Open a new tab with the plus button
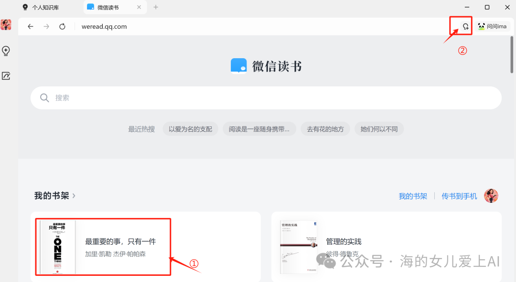Viewport: 516px width, 282px height. (156, 7)
